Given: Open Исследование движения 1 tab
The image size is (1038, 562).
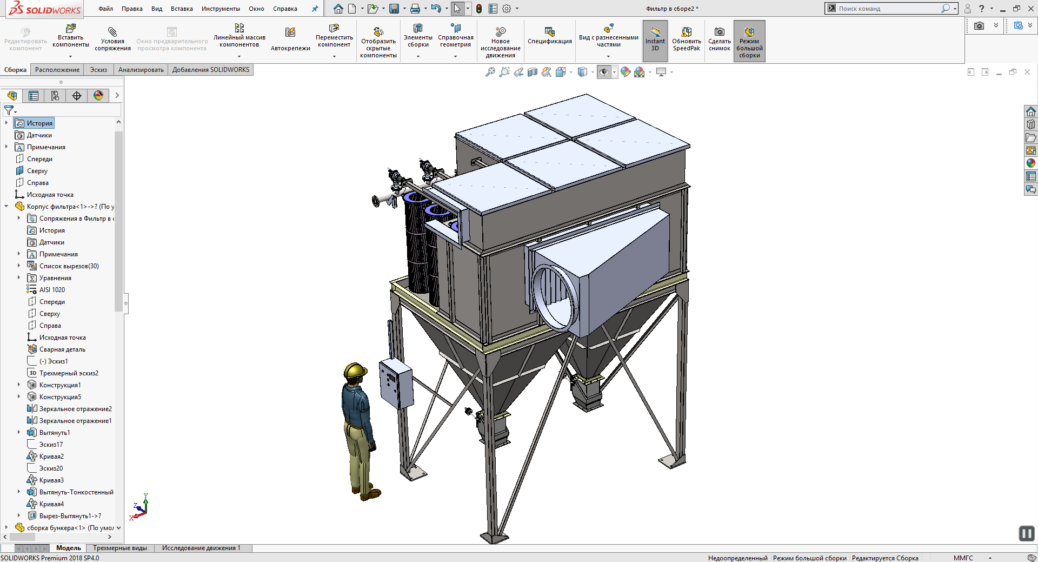Looking at the screenshot, I should (x=201, y=548).
